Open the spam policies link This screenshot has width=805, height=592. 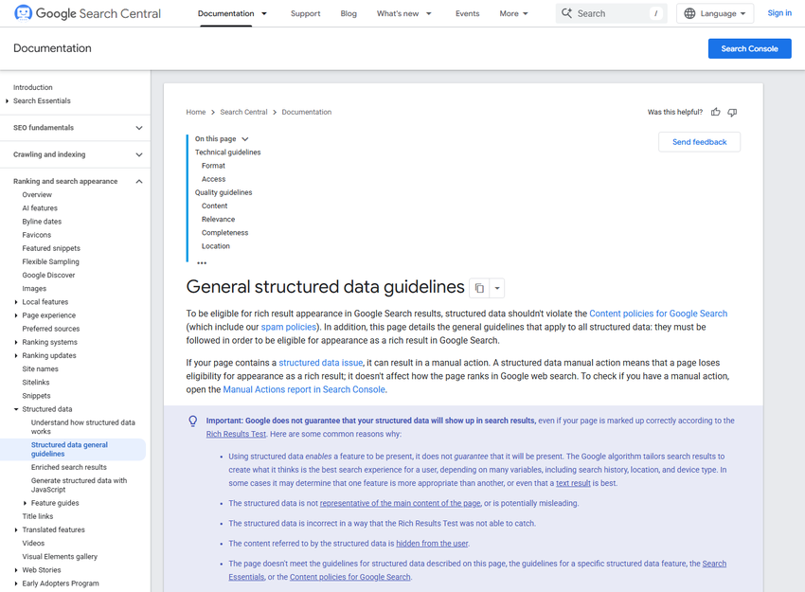click(x=289, y=327)
